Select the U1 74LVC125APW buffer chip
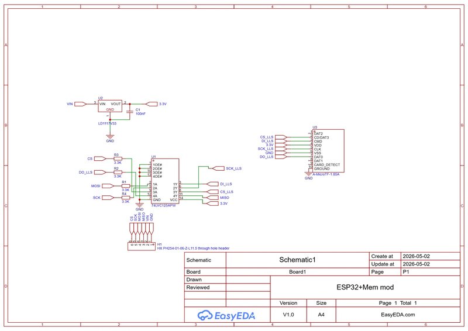The height and width of the screenshot is (331, 468). [x=165, y=181]
